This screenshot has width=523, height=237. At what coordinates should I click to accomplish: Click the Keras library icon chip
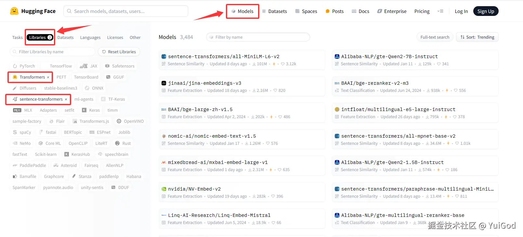[91, 110]
